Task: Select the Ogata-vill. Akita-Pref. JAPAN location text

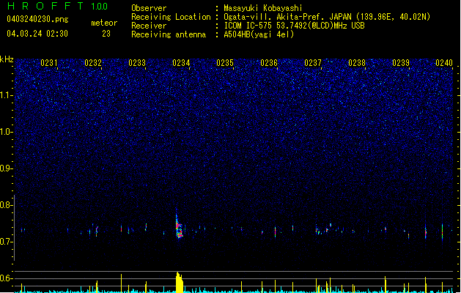Action: pos(327,17)
